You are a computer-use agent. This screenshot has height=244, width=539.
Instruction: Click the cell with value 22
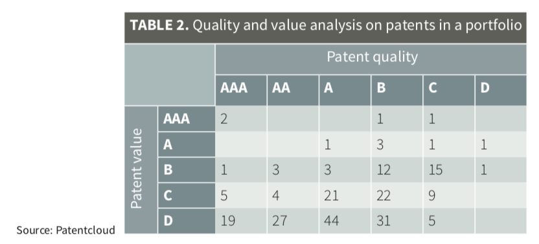(396, 196)
